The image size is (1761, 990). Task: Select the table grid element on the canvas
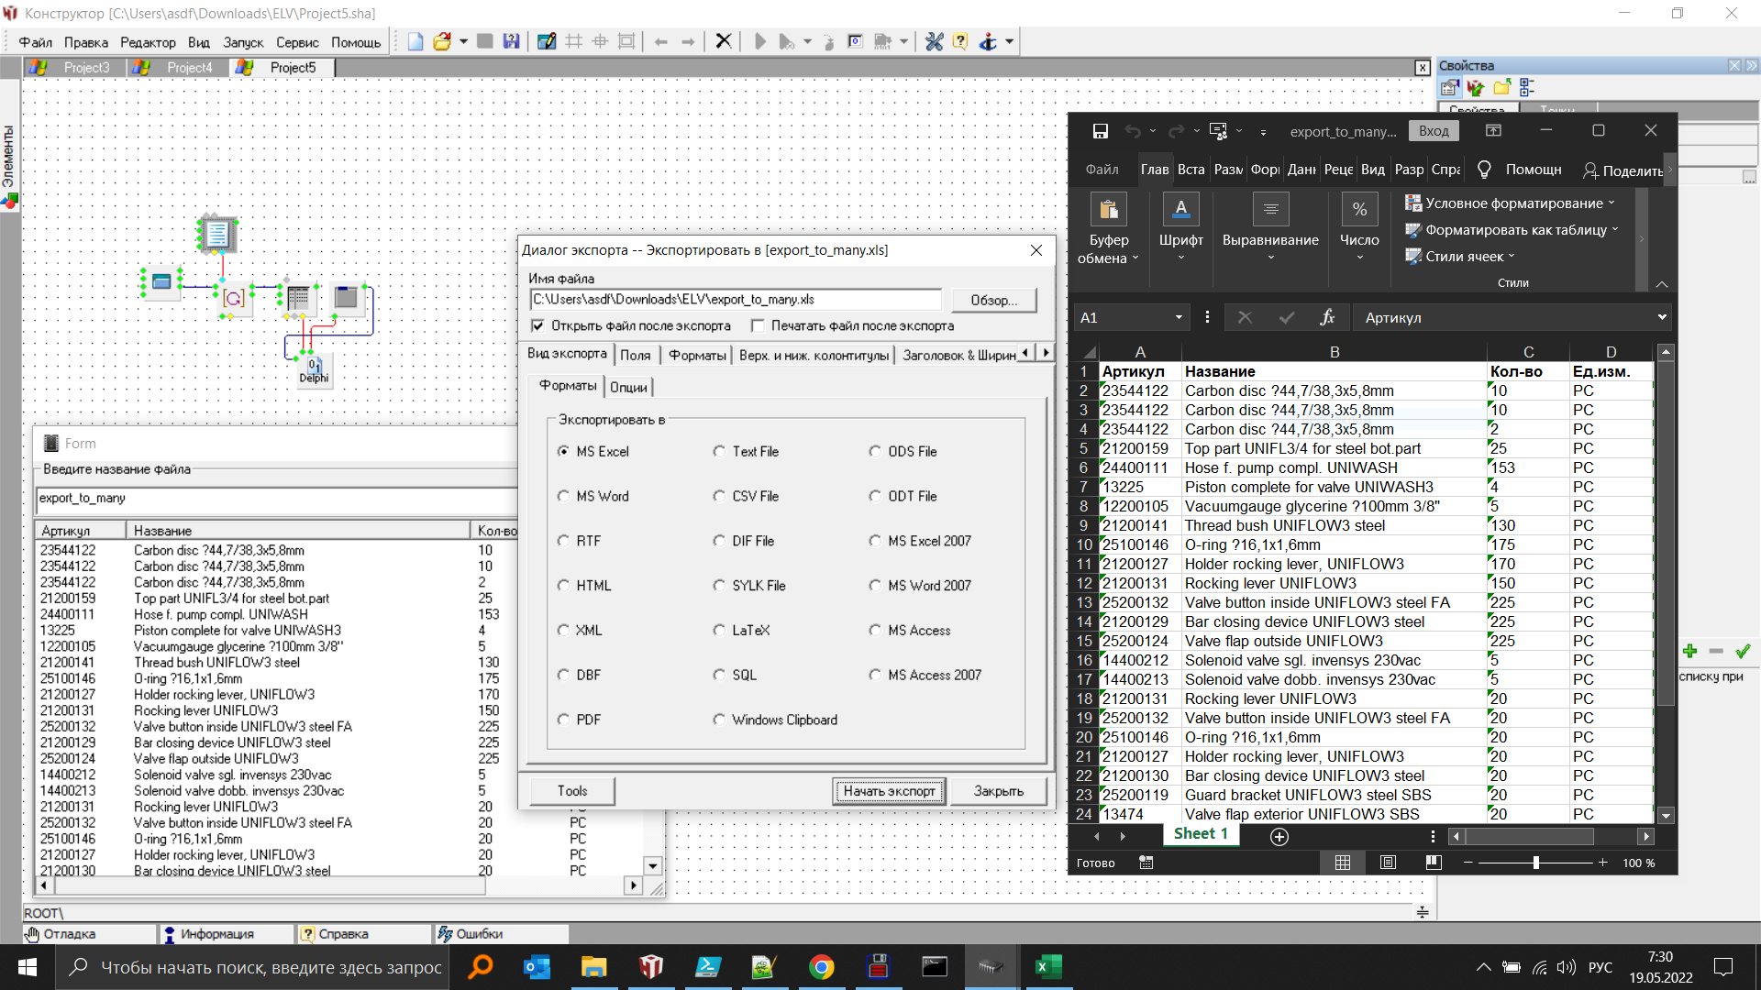[298, 297]
